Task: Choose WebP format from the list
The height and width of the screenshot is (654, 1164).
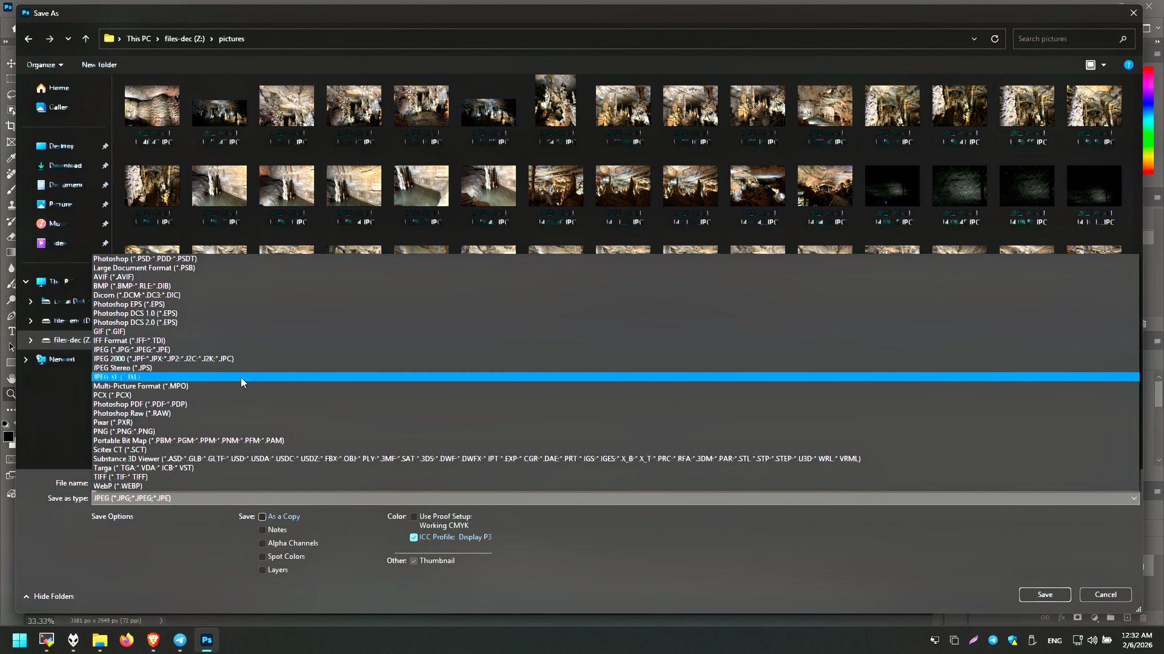Action: click(615, 486)
